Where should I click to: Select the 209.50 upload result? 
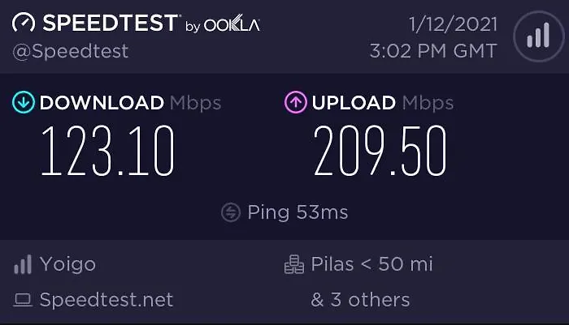(x=380, y=152)
